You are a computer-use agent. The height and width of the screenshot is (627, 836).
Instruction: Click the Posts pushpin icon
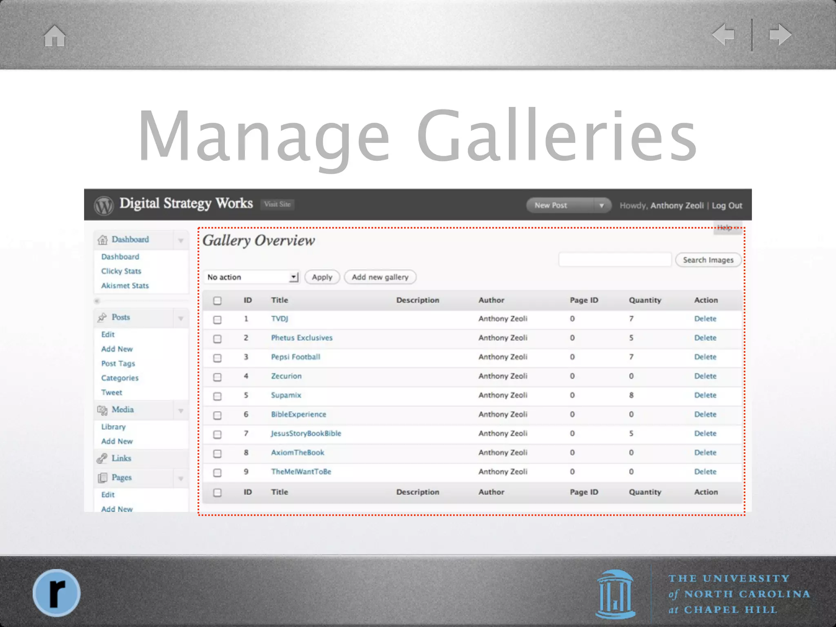pyautogui.click(x=102, y=317)
